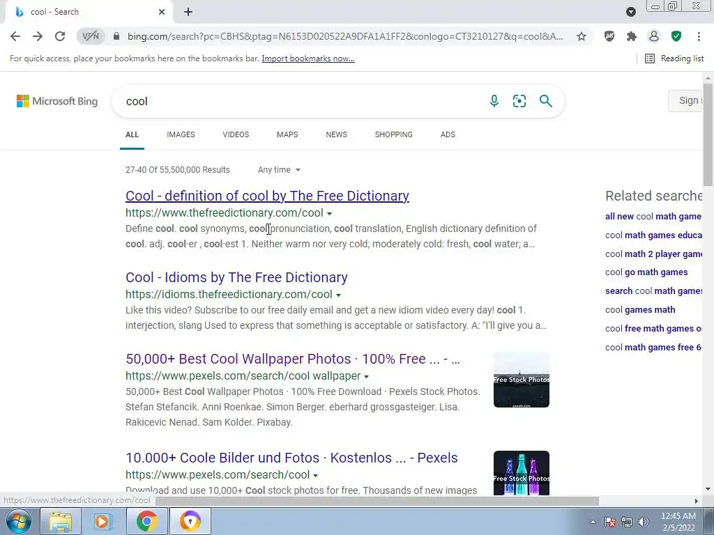View site security lock info
The height and width of the screenshot is (535, 714).
116,36
